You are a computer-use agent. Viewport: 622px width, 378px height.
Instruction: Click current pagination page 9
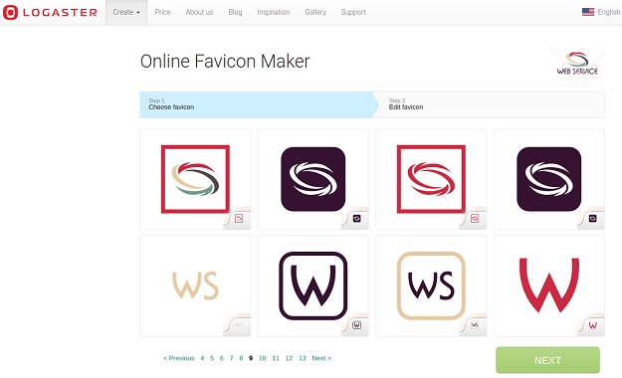(x=251, y=358)
